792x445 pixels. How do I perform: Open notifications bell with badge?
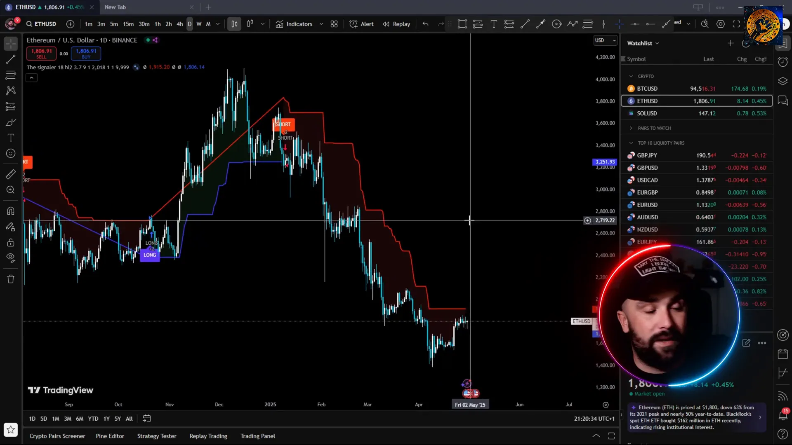(783, 415)
